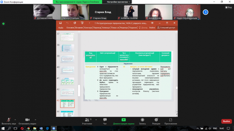The image size is (234, 131).
Task: Click the red Выйти button
Action: pos(226,121)
